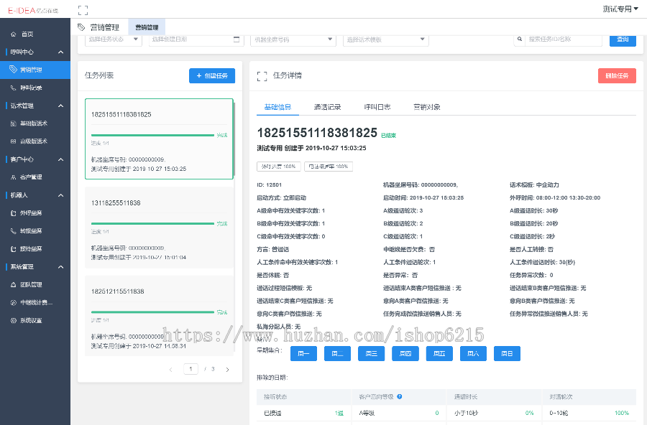Select the 营销管理 page tab at top
This screenshot has height=425, width=647.
147,27
